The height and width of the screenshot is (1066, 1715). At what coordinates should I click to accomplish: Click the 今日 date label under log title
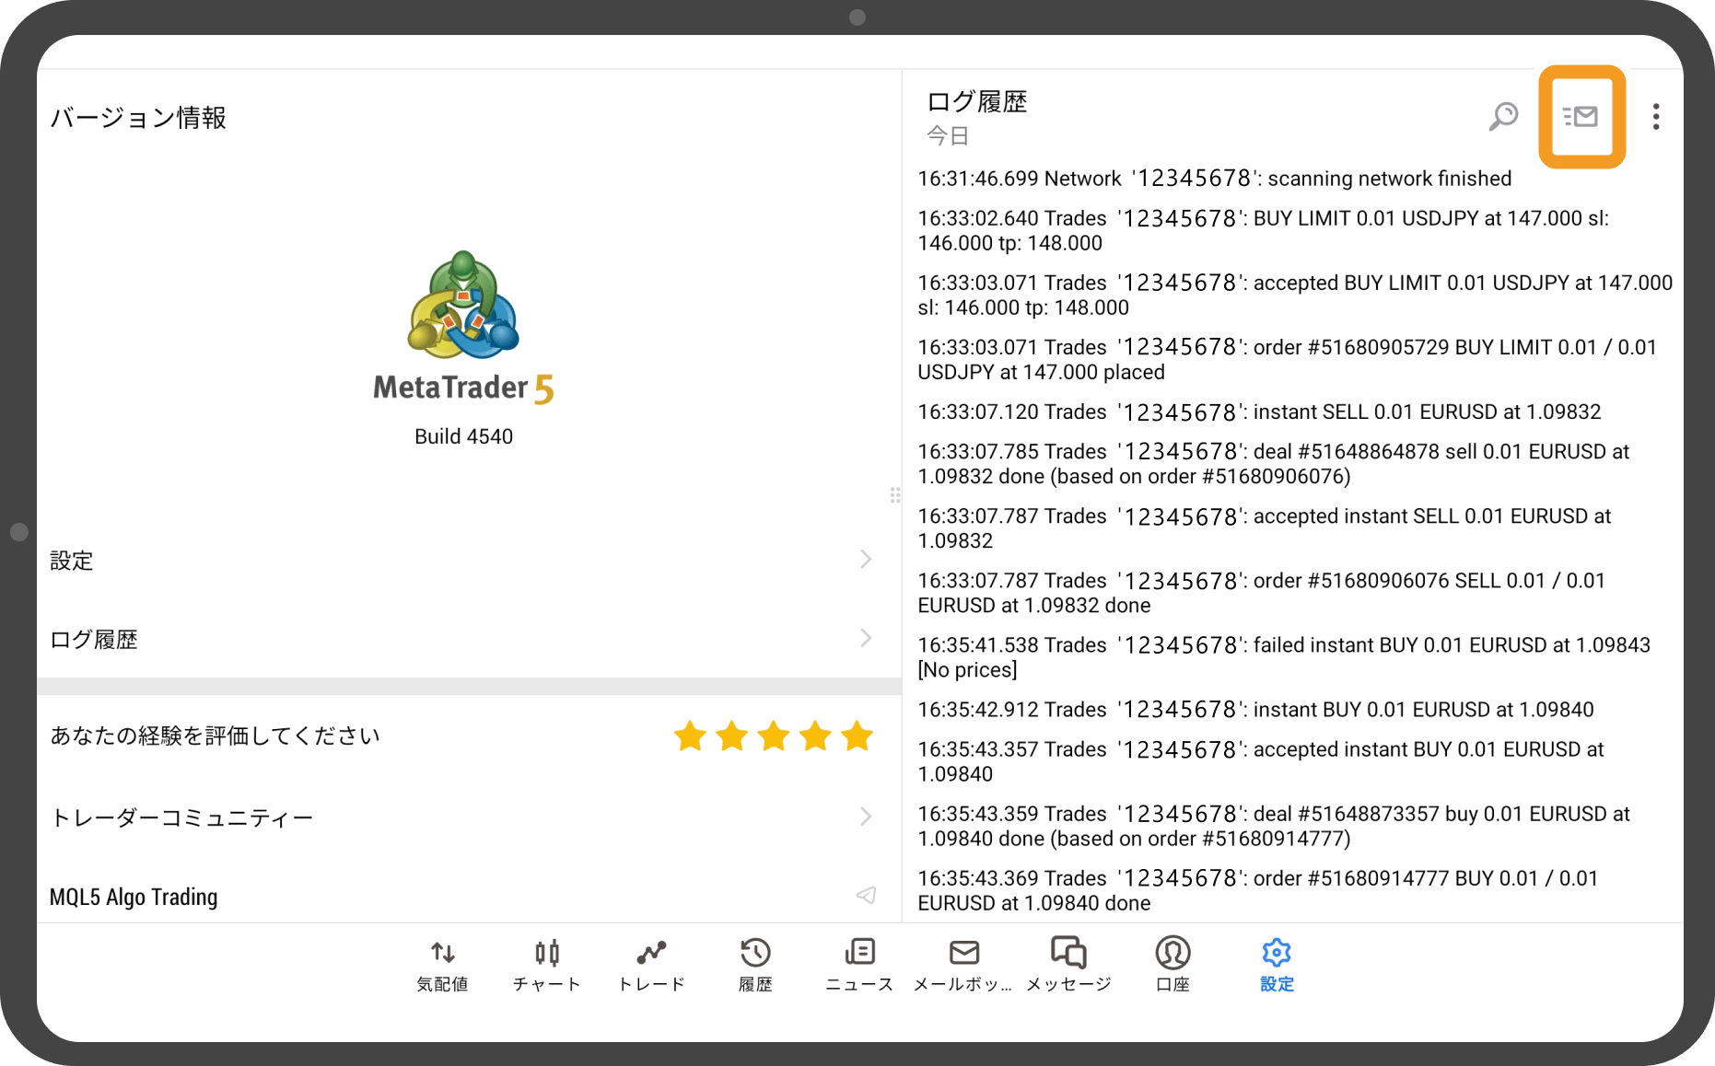click(948, 136)
